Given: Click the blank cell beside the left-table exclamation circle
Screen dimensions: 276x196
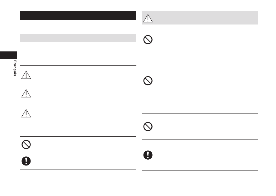Looking at the screenshot, I should 84,161.
